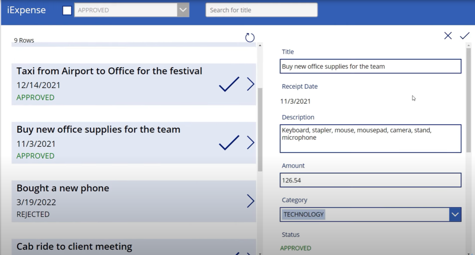Click the 11/3/2021 date in list item
Screen dimensions: 475x255
click(36, 144)
